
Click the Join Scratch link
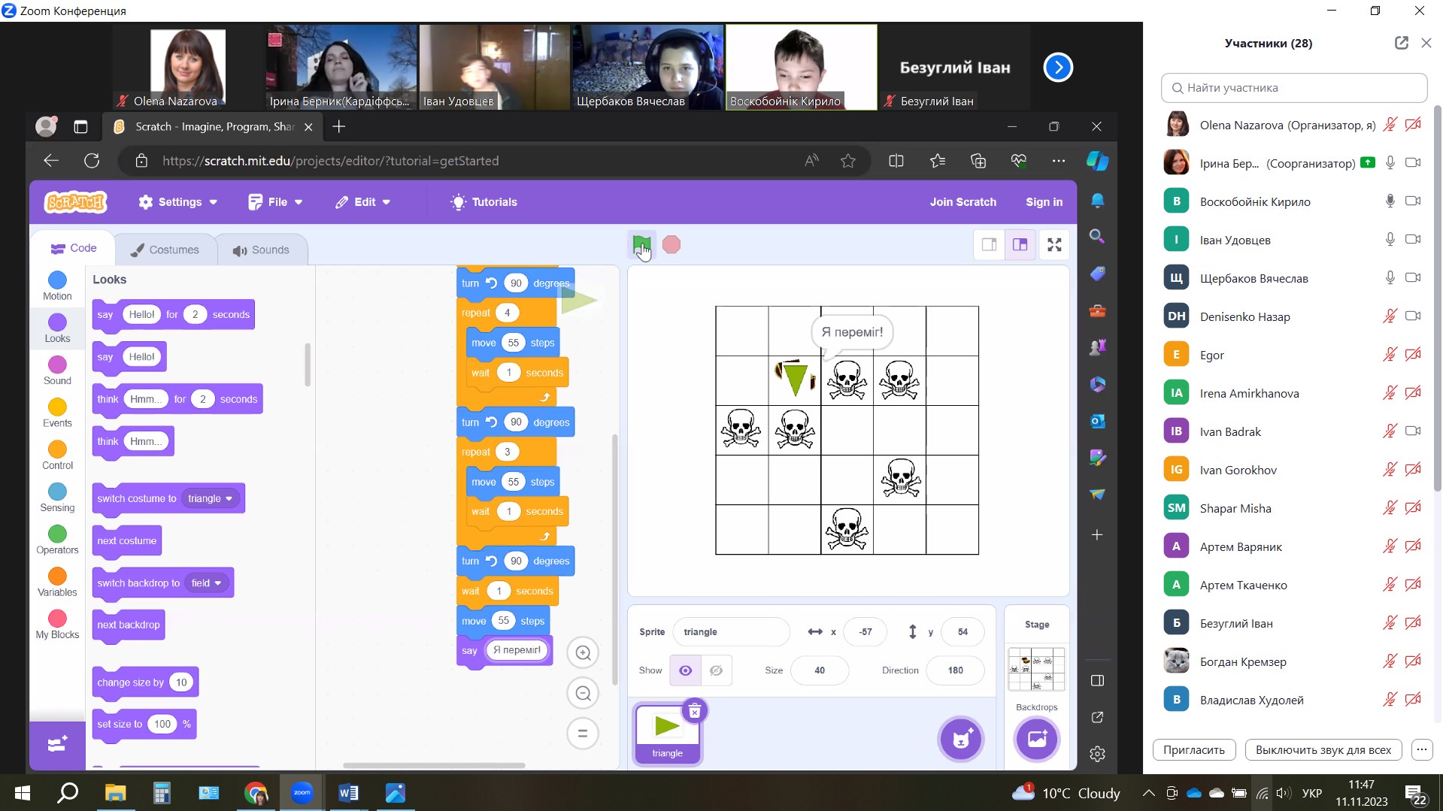(963, 202)
